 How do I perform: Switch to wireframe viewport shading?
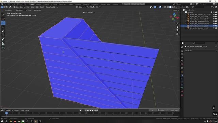(x=168, y=7)
